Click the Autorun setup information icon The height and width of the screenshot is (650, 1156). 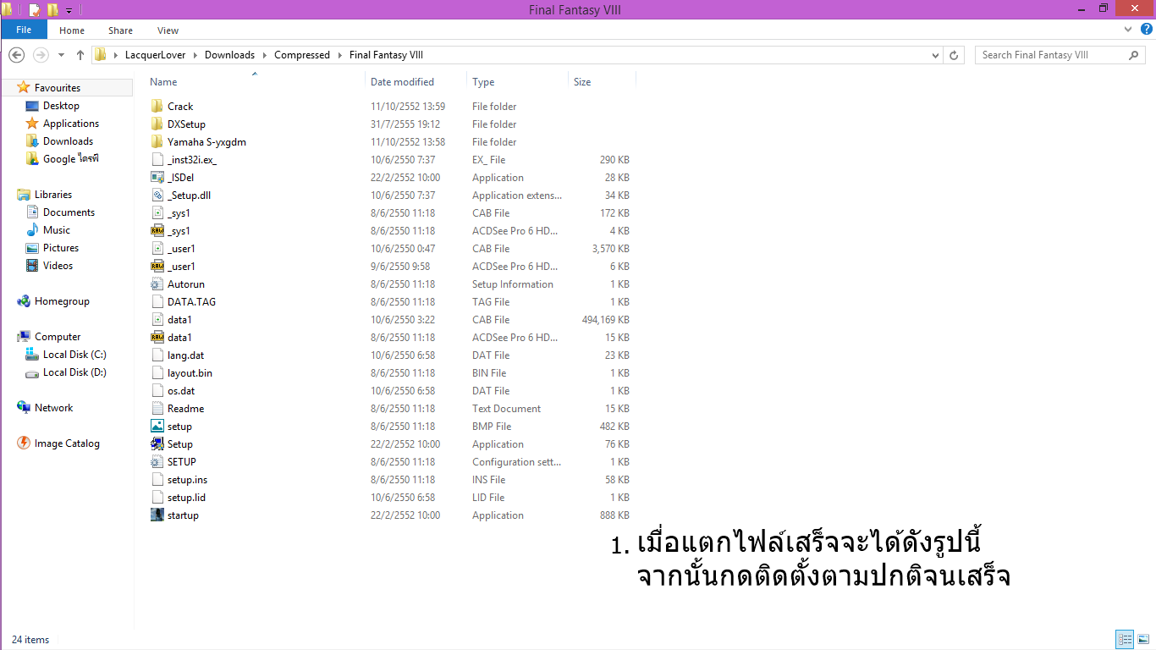click(x=157, y=284)
